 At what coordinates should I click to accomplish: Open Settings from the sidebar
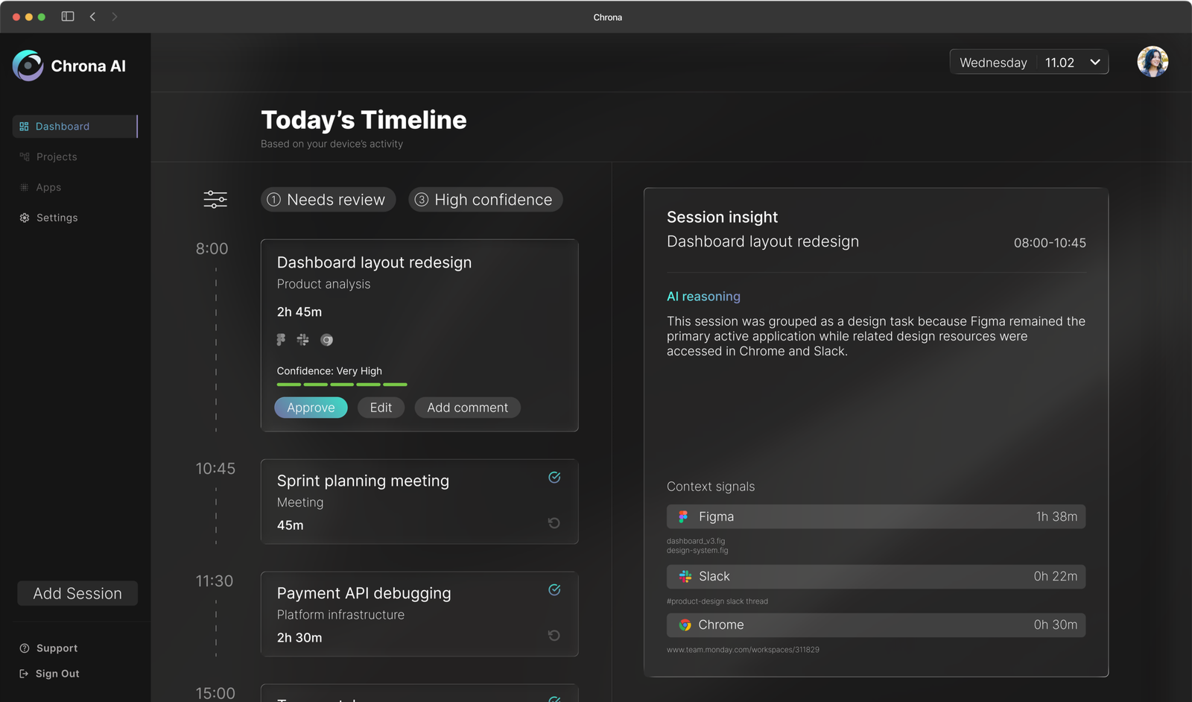(x=57, y=218)
